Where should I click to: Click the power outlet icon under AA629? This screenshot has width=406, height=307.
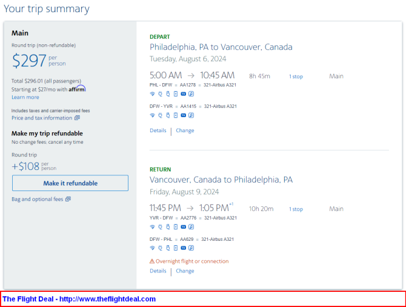160,248
